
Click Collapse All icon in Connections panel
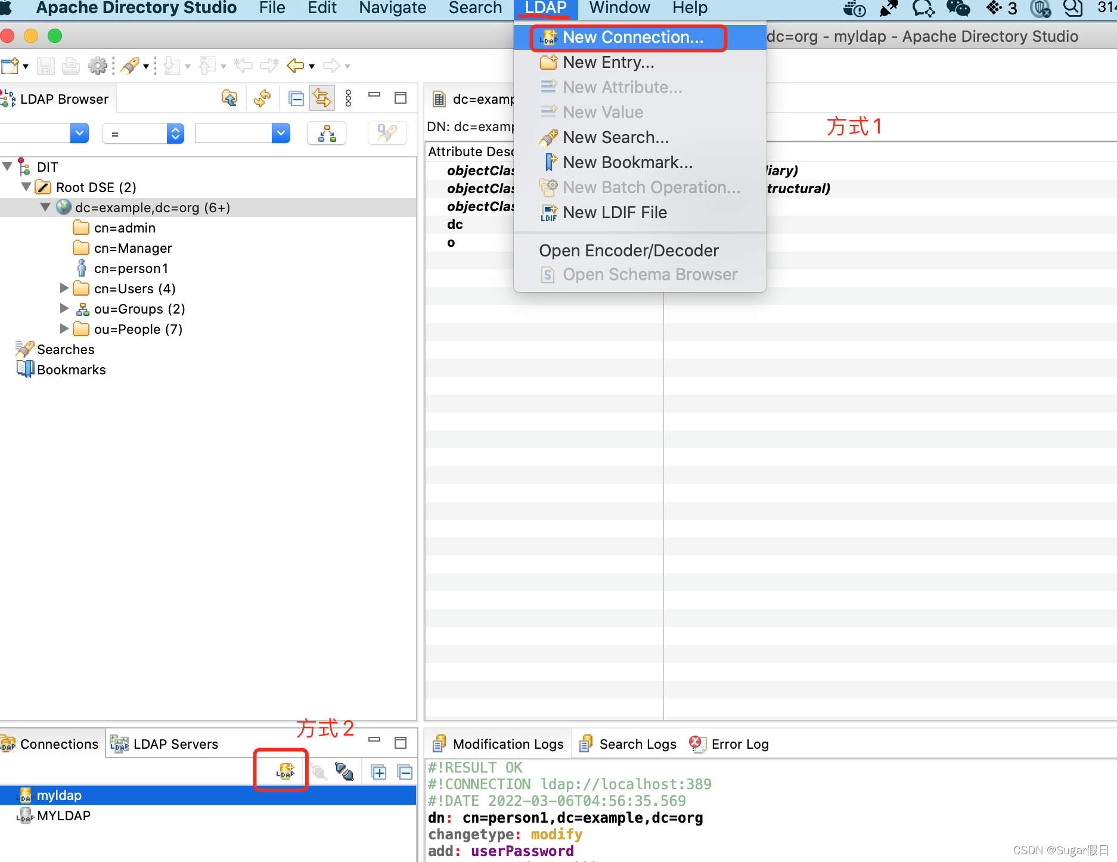[x=405, y=772]
